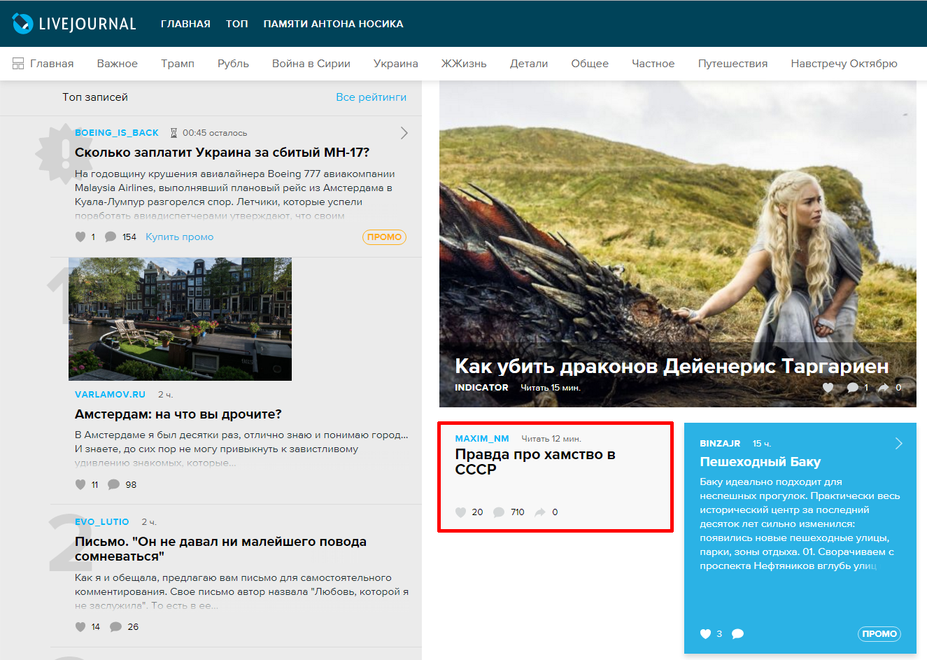Like the MH-17 post via heart icon
This screenshot has width=927, height=660.
click(x=80, y=237)
